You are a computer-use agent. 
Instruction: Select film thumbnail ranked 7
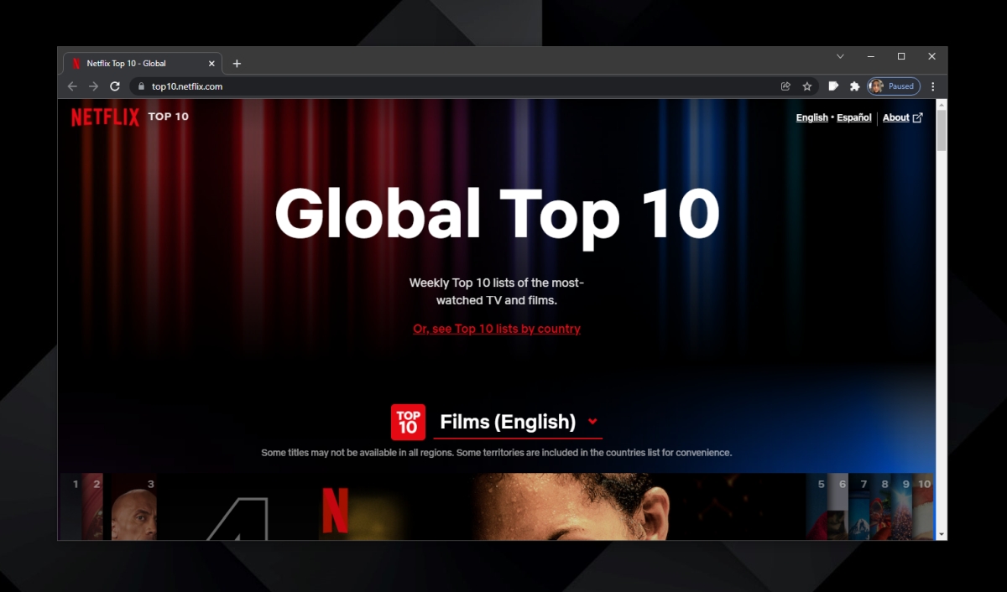859,506
